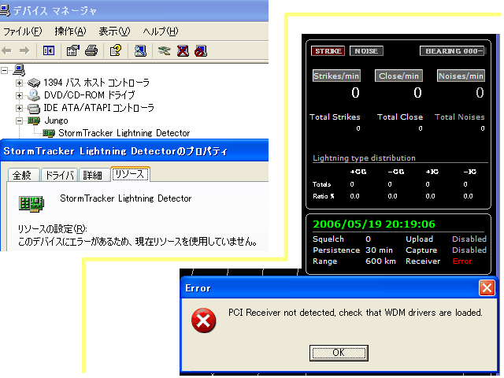Click the Back arrow in Device Manager toolbar
Screen dimensions: 504x378
tap(9, 51)
